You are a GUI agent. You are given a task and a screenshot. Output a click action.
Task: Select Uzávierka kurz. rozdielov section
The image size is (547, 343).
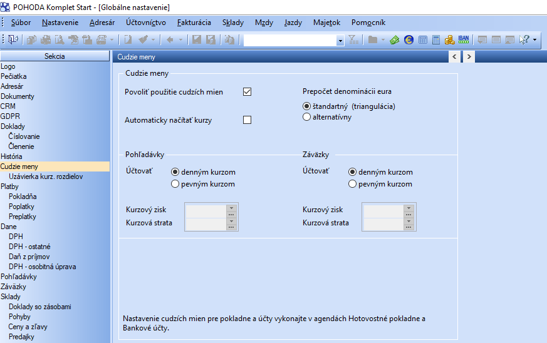coord(46,177)
